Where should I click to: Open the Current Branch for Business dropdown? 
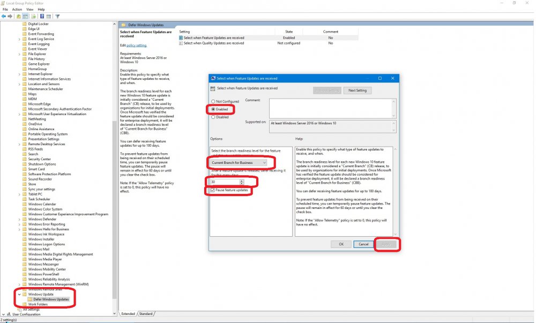[239, 162]
